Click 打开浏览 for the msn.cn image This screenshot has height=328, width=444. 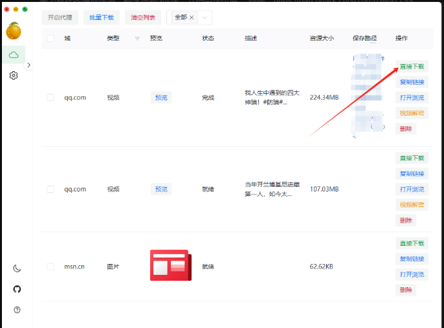(x=412, y=274)
